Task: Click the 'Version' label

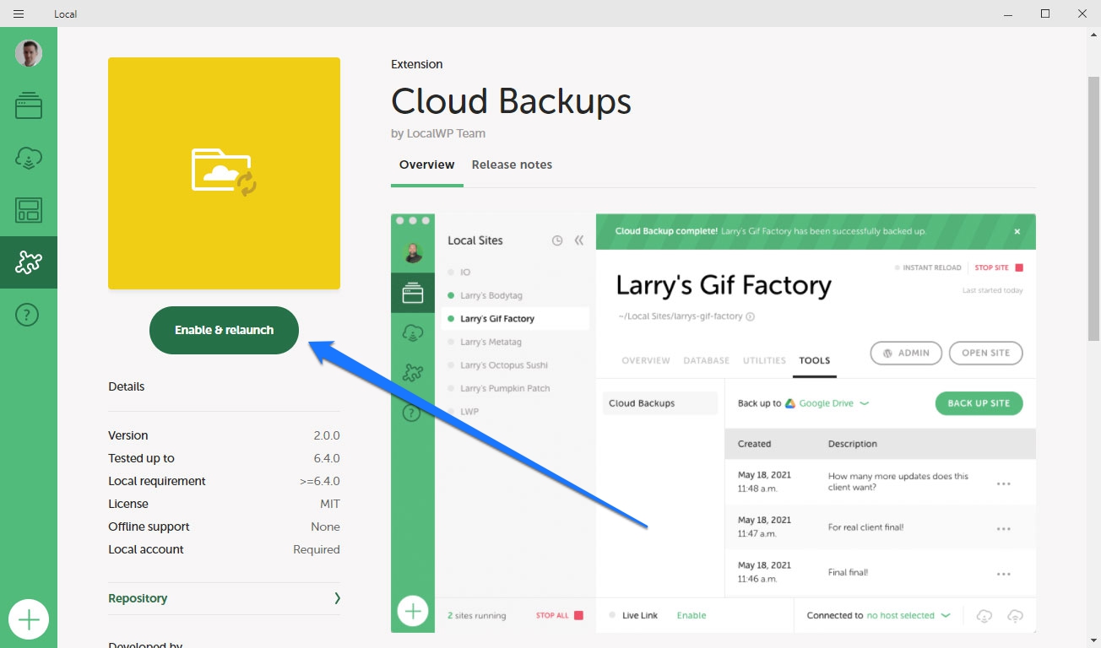Action: [x=127, y=435]
